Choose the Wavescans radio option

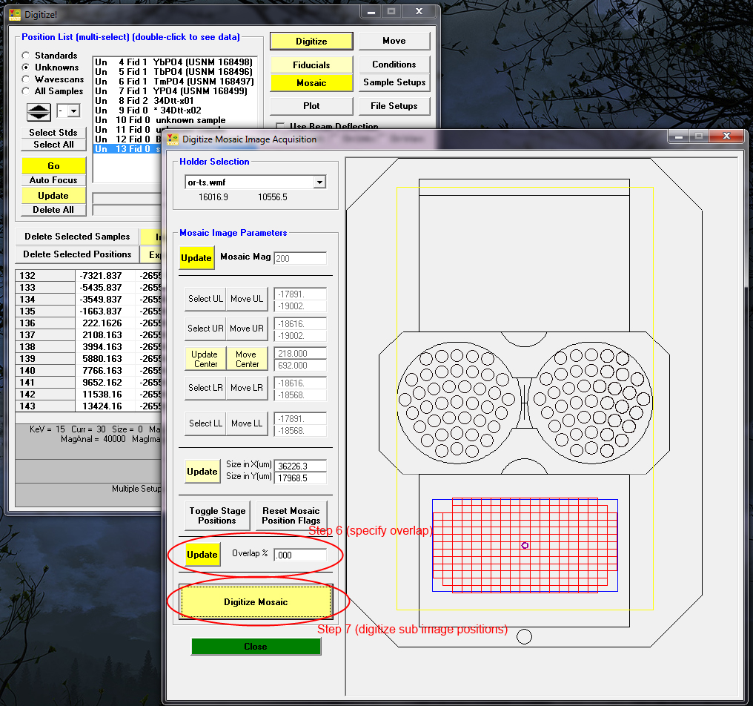[x=27, y=79]
